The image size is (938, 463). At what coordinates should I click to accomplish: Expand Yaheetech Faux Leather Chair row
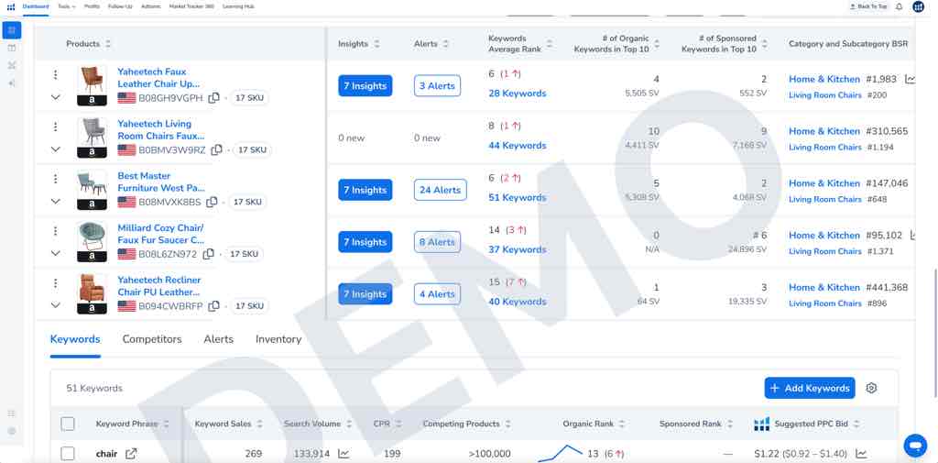click(x=56, y=97)
